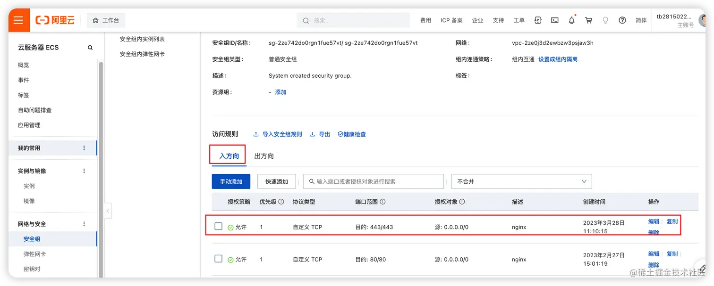Click the 端口范围 info icon
The image size is (714, 286).
click(382, 202)
